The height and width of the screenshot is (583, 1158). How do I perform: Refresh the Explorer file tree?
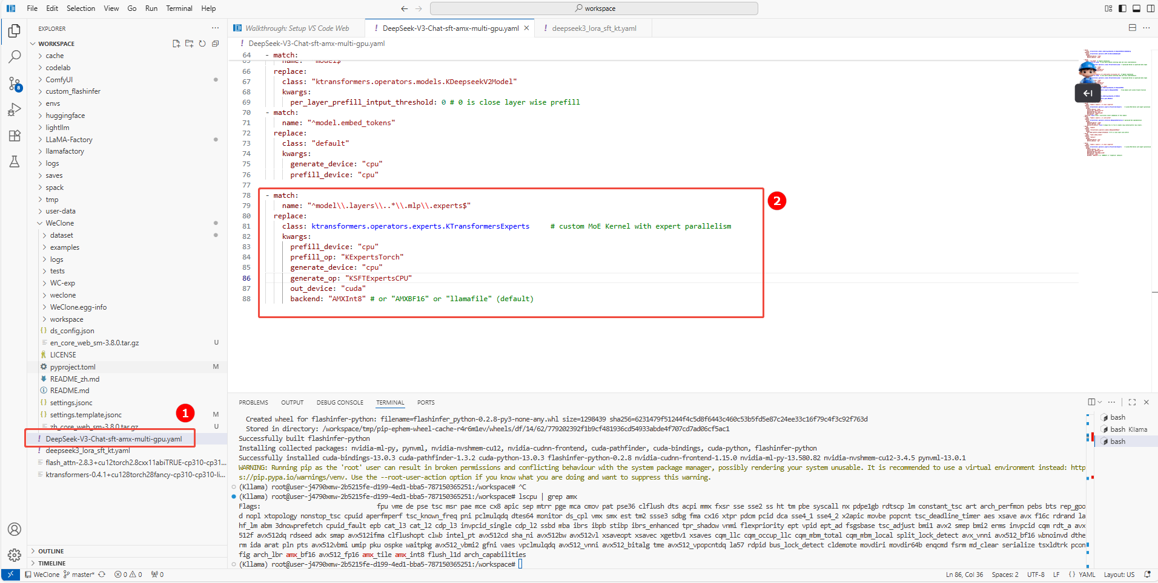pos(202,44)
